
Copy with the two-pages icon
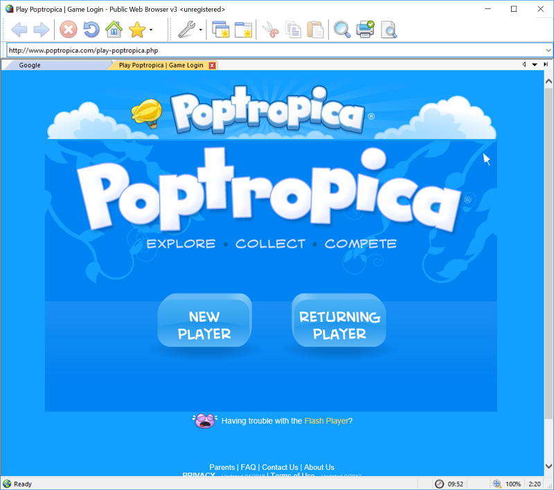[293, 29]
